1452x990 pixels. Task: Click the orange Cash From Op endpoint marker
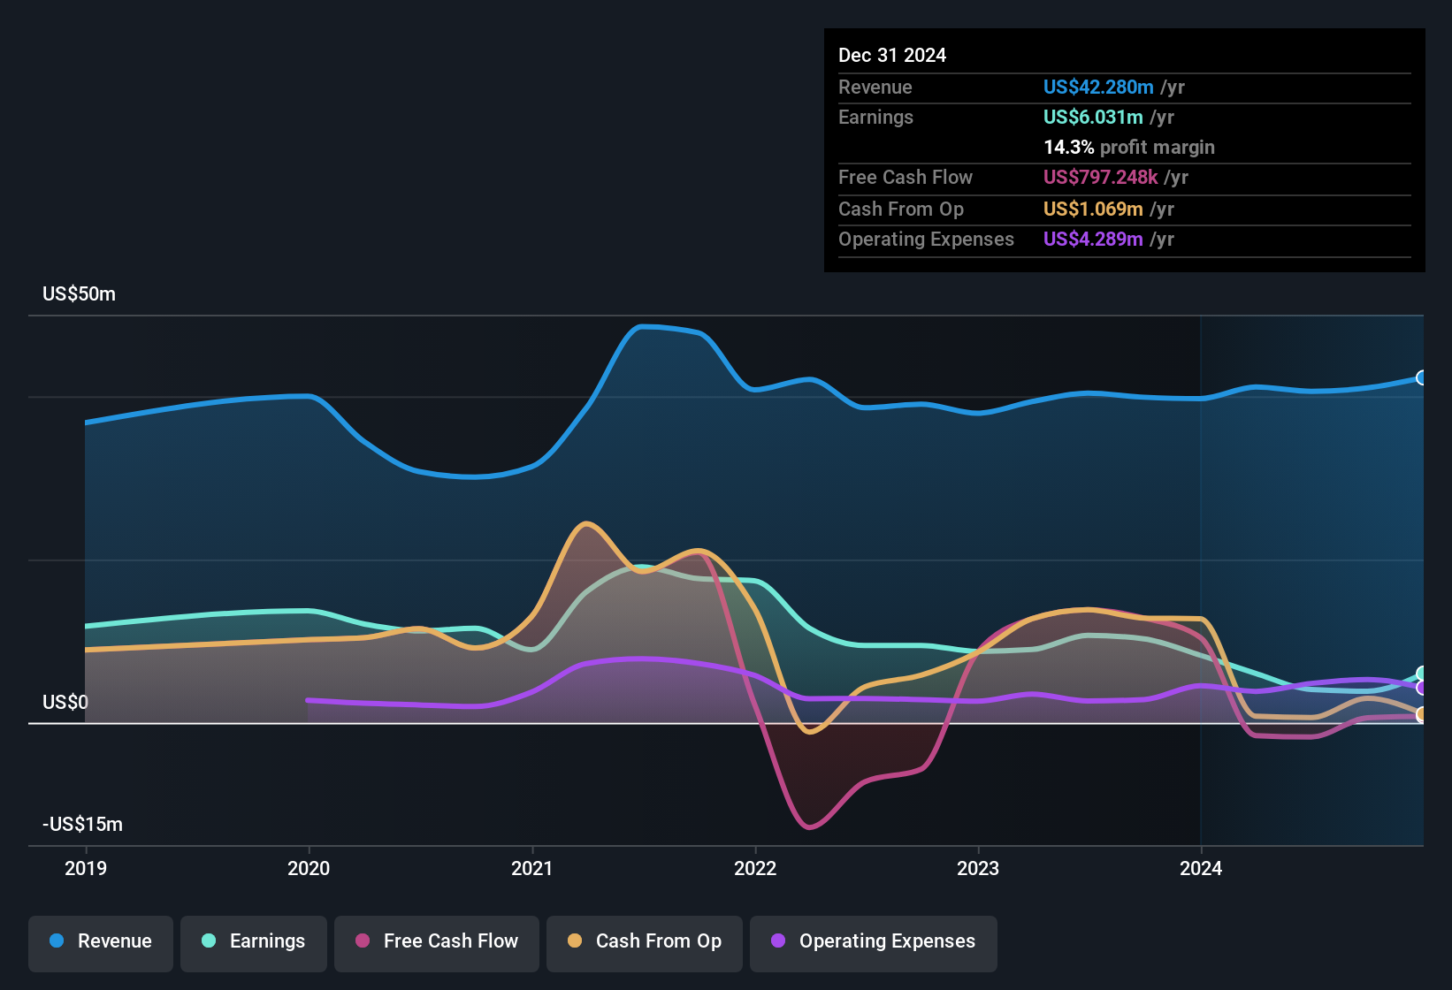[x=1422, y=714]
